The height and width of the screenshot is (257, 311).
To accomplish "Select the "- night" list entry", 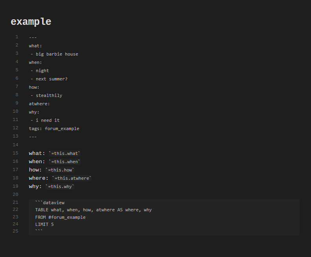I will [x=40, y=71].
